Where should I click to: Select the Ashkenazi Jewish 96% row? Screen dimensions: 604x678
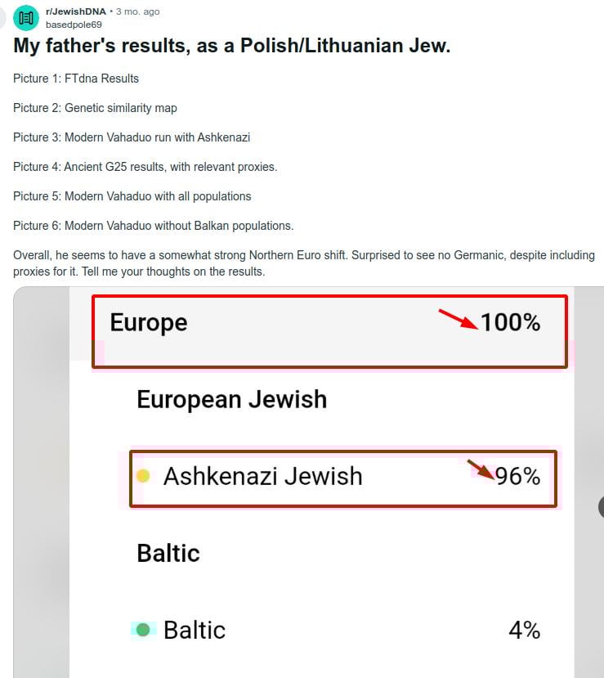click(x=343, y=478)
